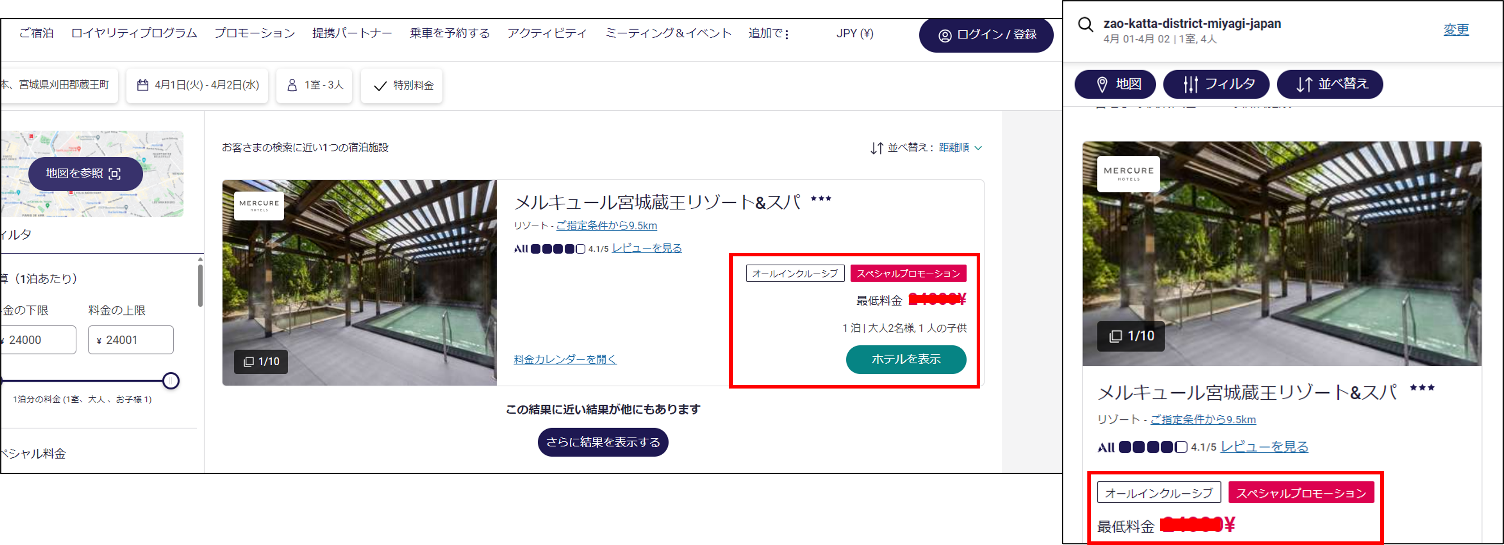This screenshot has height=545, width=1504.
Task: Click zao-katta-district-miyagi-japan search text
Action: coord(1192,23)
